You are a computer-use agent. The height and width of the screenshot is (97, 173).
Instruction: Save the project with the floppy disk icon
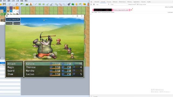click(4, 4)
